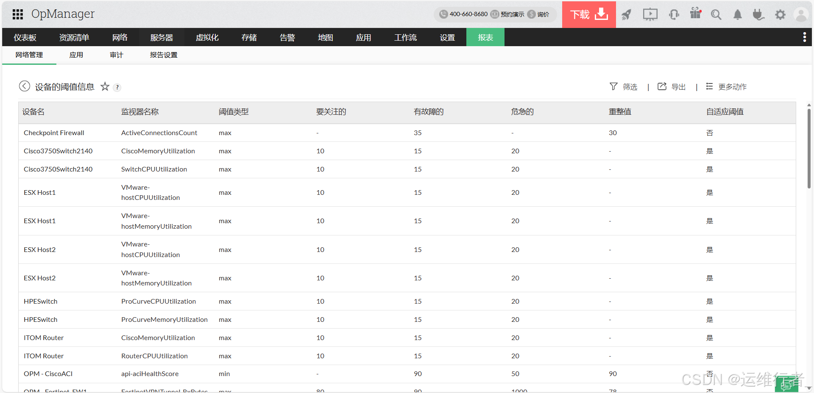Click the 筛选 filter button
This screenshot has height=393, width=814.
624,86
